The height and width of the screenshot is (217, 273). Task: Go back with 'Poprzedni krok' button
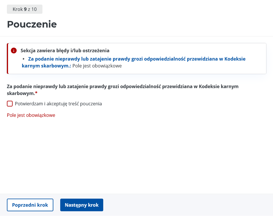click(x=30, y=205)
